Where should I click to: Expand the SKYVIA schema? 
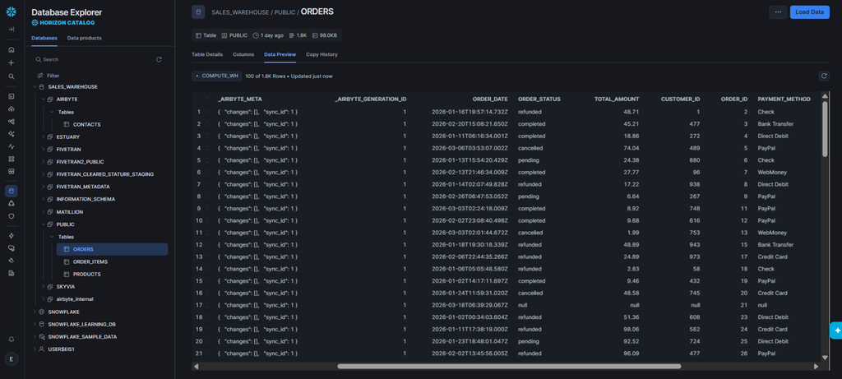44,287
